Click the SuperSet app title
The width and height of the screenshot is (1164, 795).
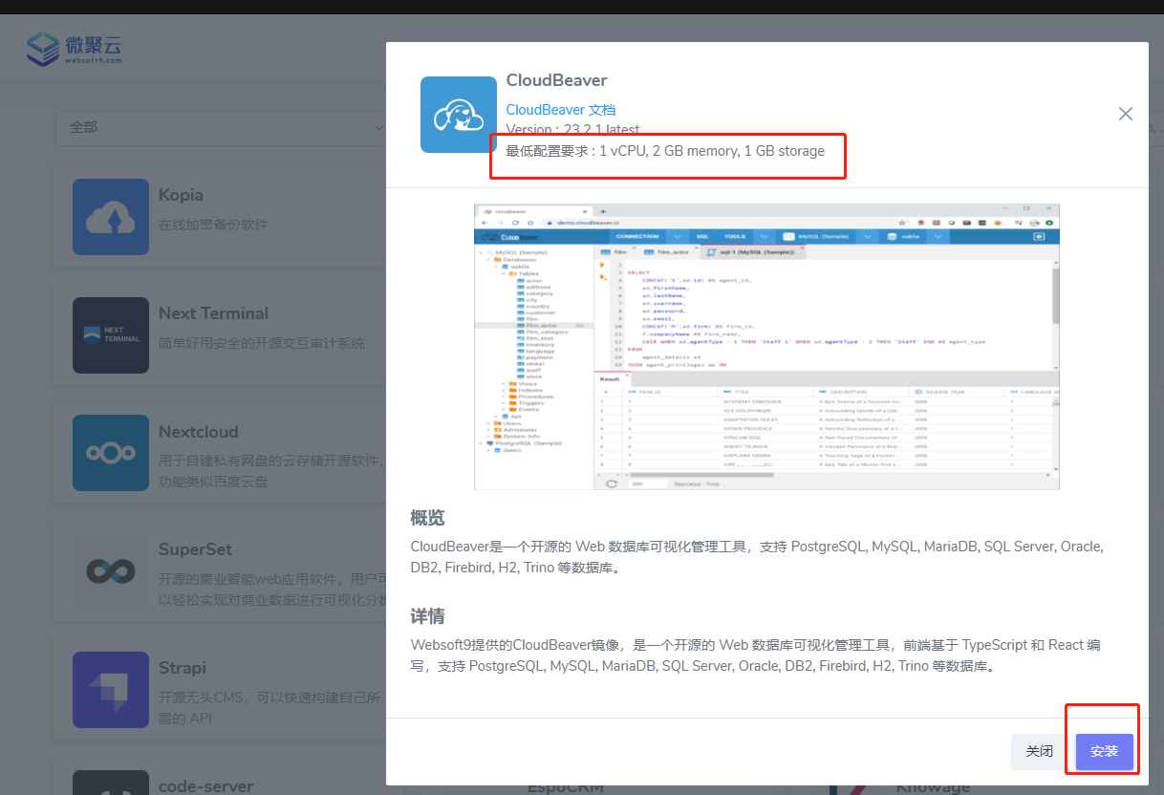coord(195,550)
